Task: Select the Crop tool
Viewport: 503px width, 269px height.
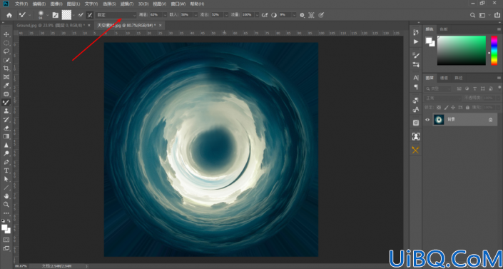Action: point(6,68)
